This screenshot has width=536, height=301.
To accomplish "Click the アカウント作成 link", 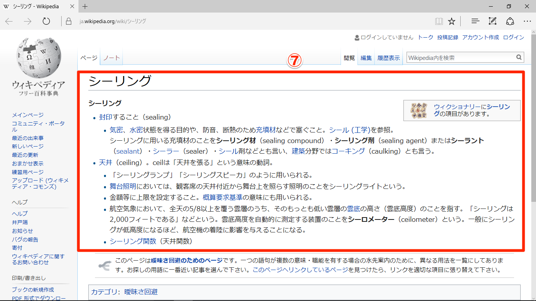I will point(481,37).
